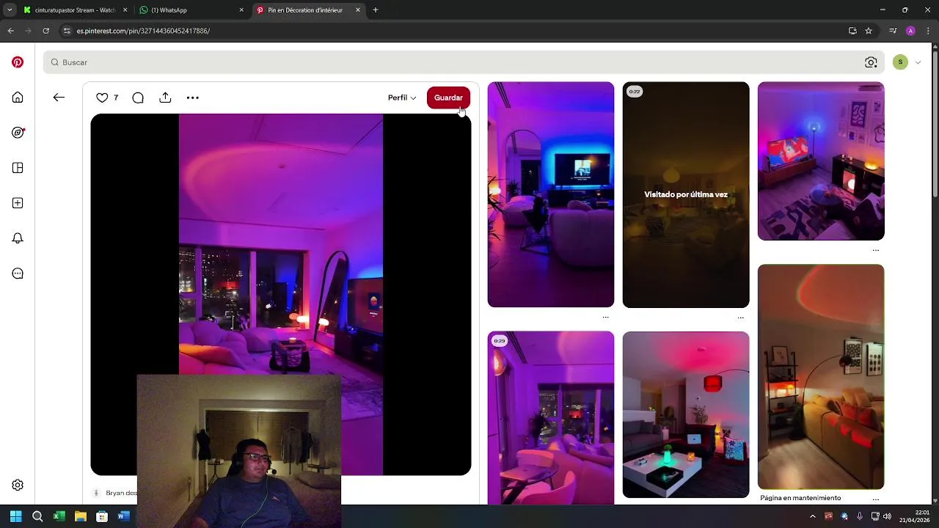Screen dimensions: 939x528
Task: Install app icon in address bar
Action: pos(852,31)
